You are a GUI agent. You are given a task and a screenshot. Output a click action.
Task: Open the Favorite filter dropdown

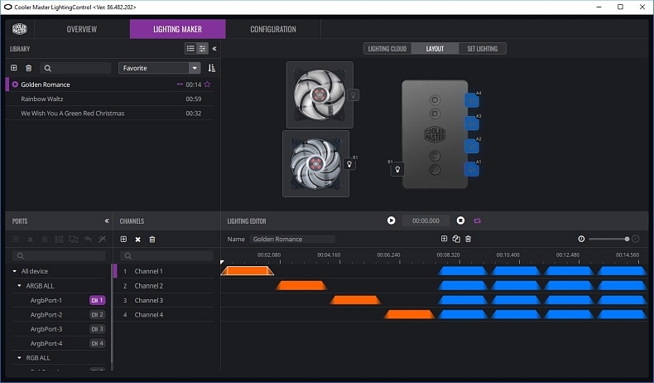click(x=159, y=68)
